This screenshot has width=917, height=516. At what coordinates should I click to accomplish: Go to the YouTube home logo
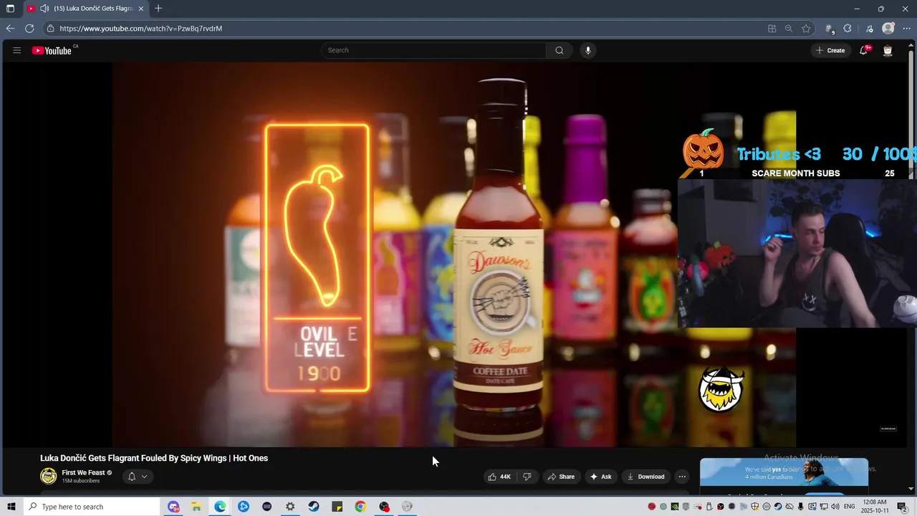[52, 50]
